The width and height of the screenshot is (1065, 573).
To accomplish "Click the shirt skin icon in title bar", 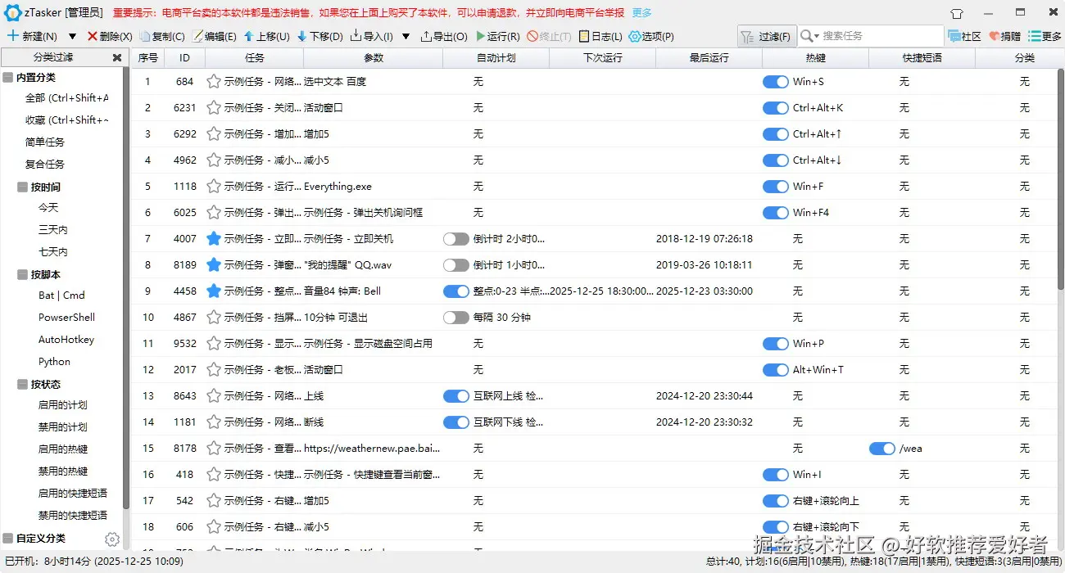I will pos(957,13).
